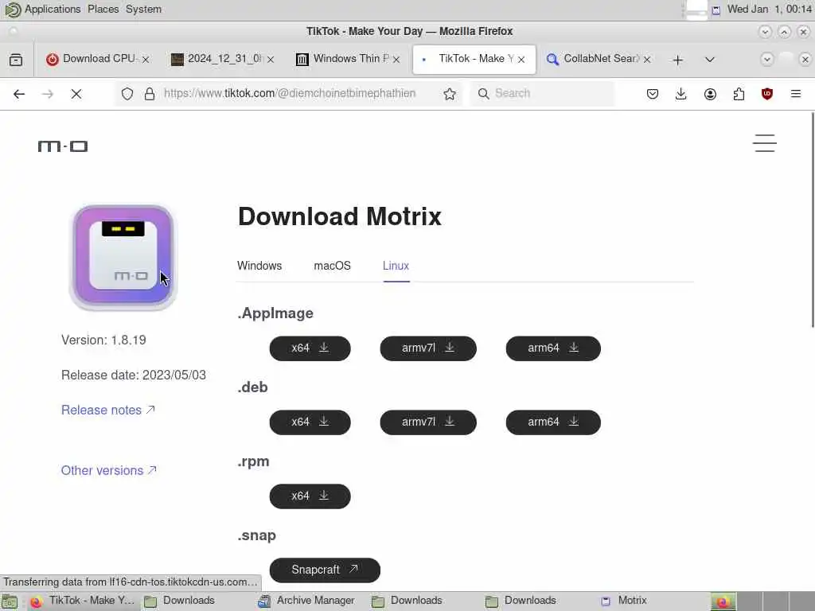Open the extensions puzzle icon
The image size is (815, 611).
click(739, 94)
